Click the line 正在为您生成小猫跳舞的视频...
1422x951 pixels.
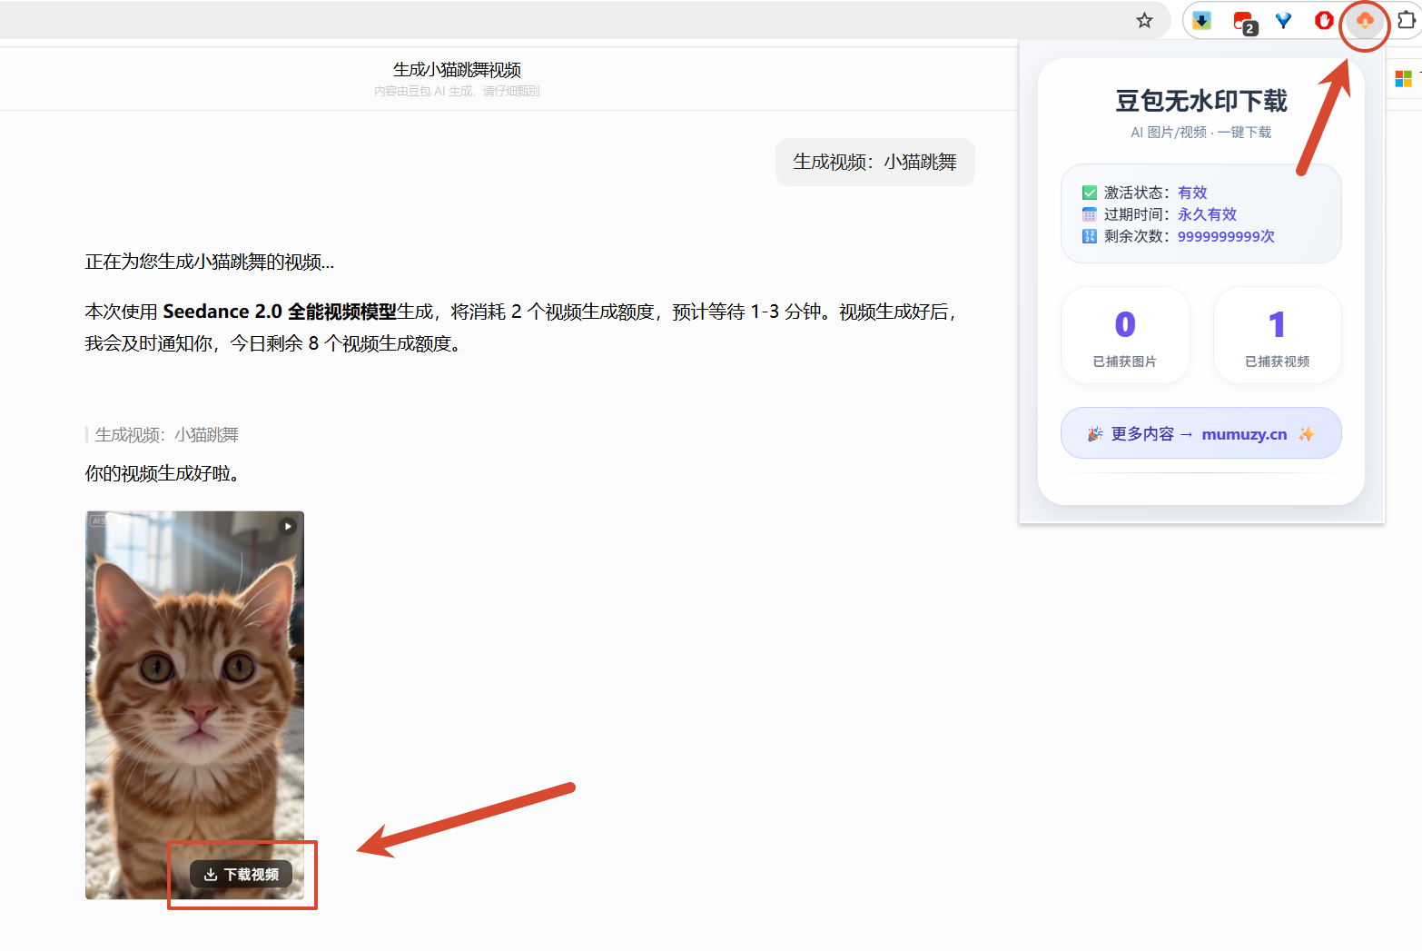210,263
